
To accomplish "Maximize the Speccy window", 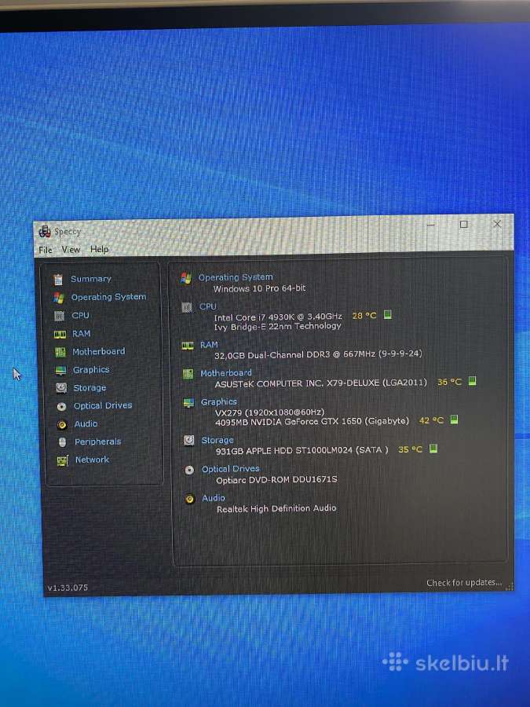I will point(463,224).
